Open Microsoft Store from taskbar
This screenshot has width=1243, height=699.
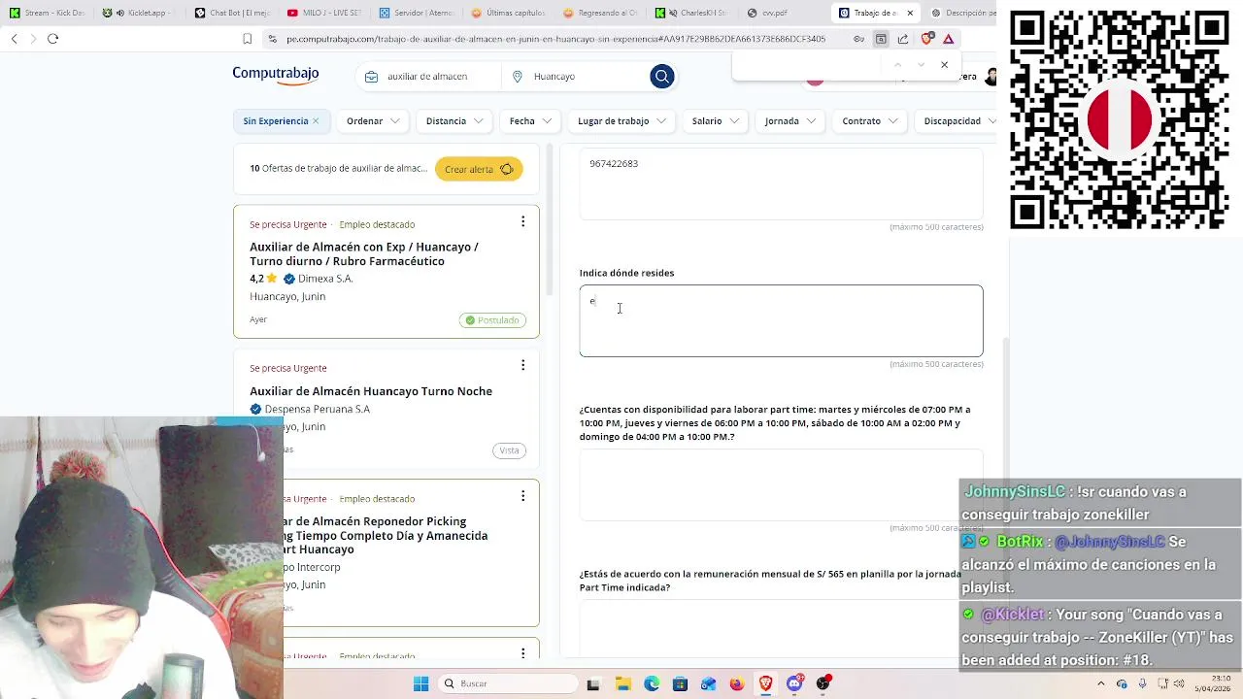[x=680, y=683]
